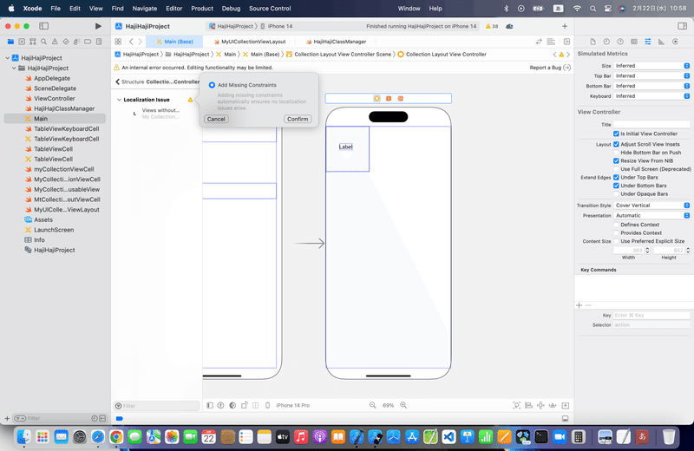Toggle Under Top Bars checkbox
The width and height of the screenshot is (694, 451).
pos(616,178)
